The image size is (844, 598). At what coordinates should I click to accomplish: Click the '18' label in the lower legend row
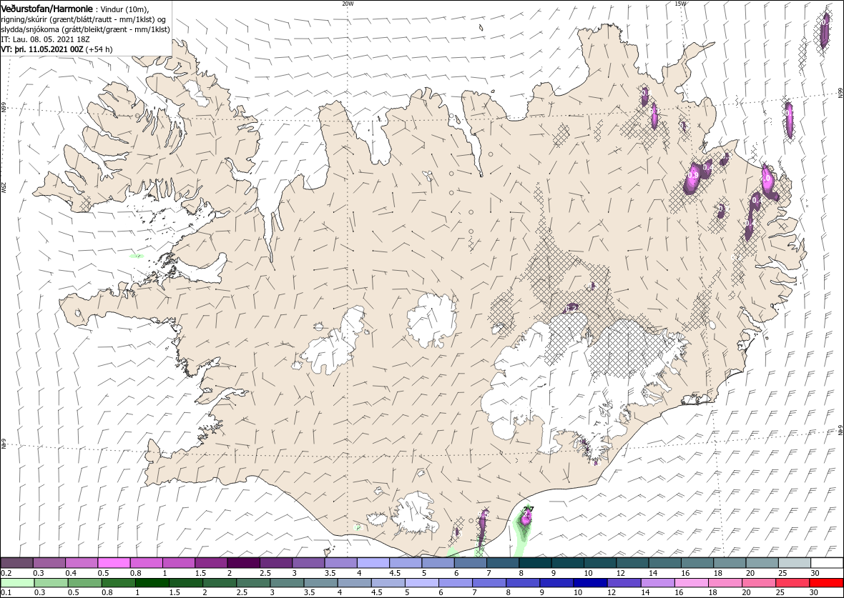point(712,592)
